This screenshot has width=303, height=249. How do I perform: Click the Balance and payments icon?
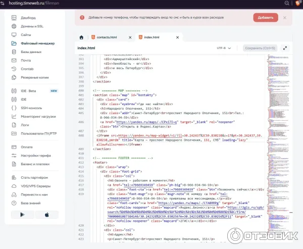14,164
